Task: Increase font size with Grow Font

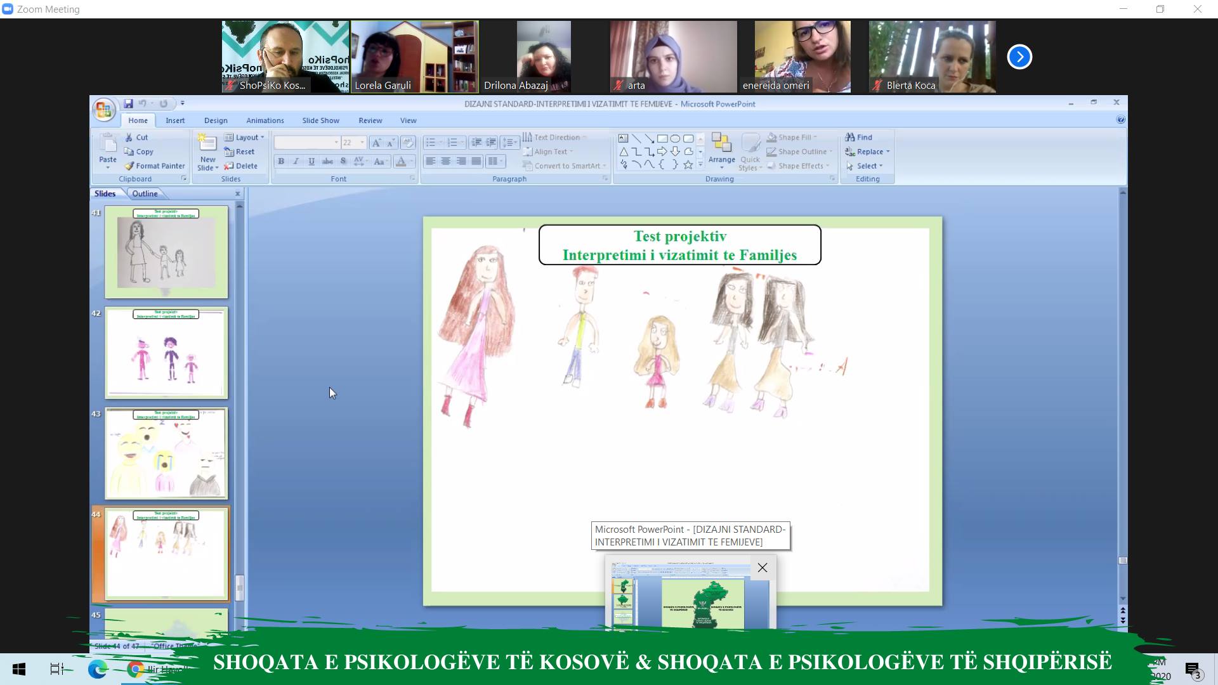Action: [x=376, y=142]
